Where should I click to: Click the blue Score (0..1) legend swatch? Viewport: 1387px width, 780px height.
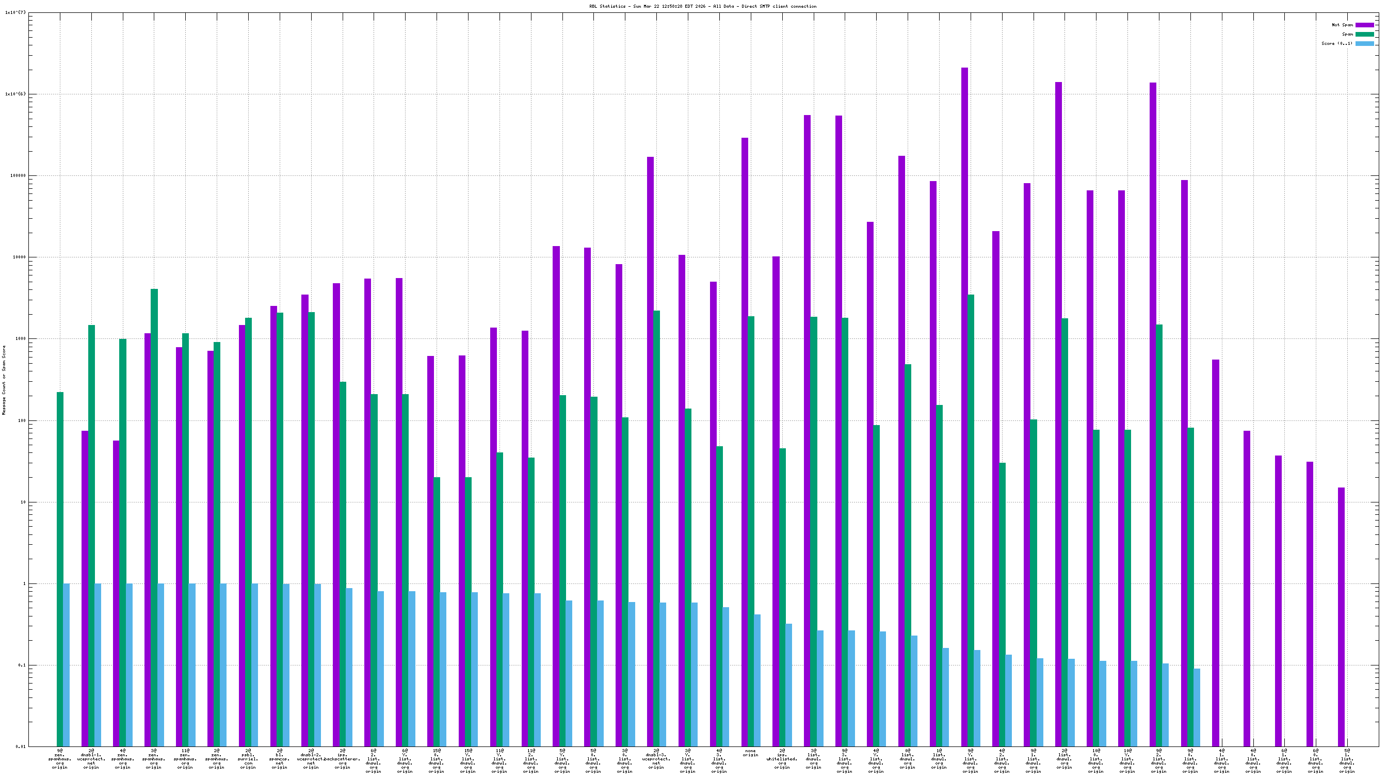pos(1364,44)
